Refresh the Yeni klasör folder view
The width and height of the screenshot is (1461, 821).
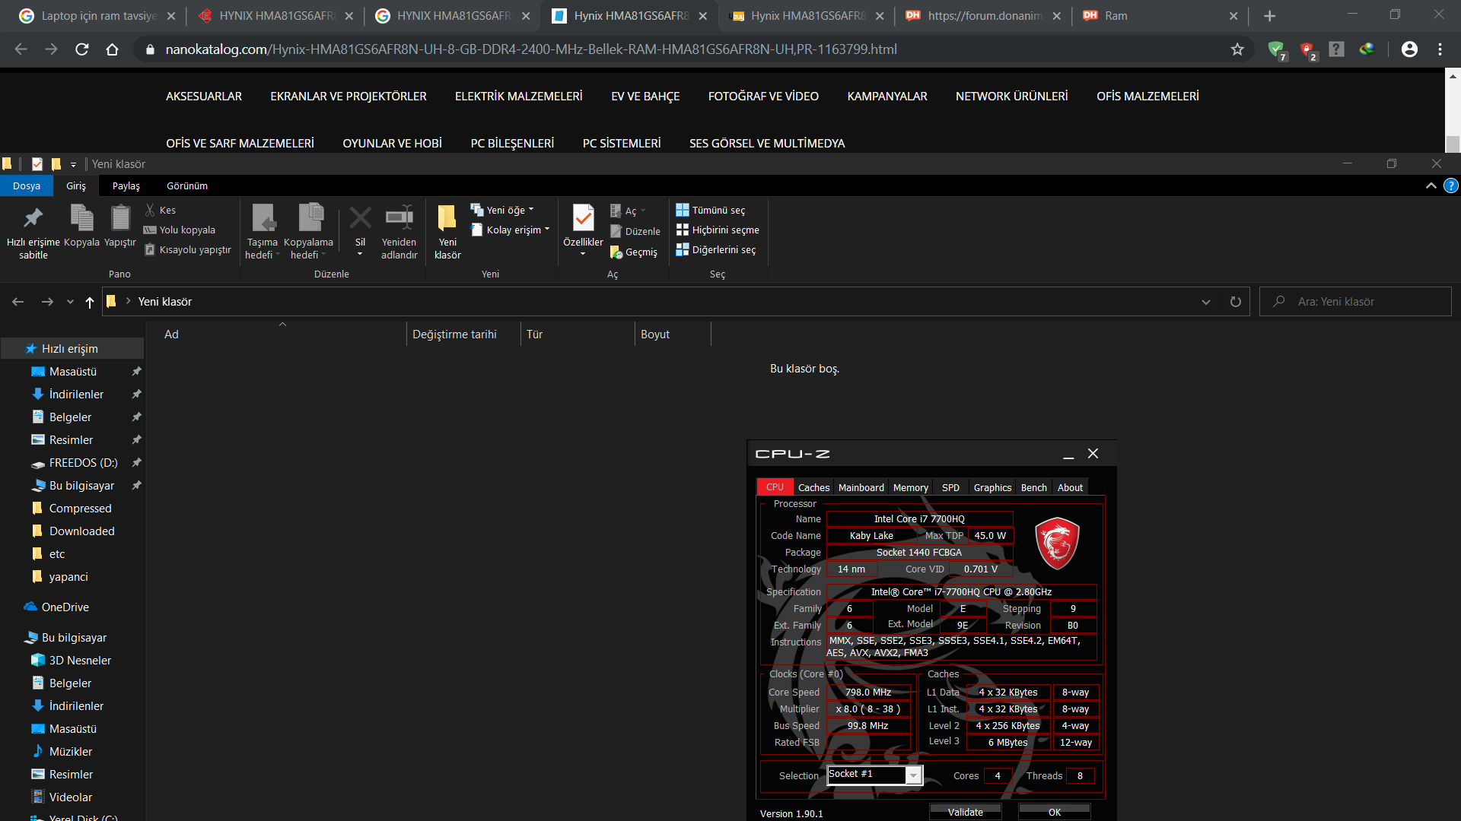tap(1235, 302)
